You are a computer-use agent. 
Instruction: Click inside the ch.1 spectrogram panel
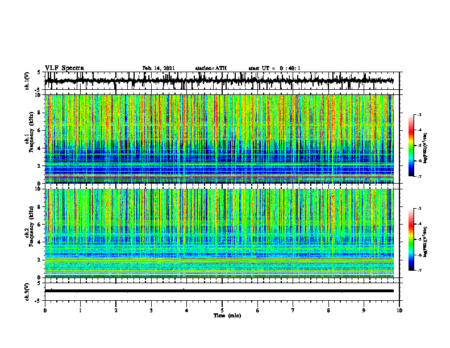coord(219,139)
